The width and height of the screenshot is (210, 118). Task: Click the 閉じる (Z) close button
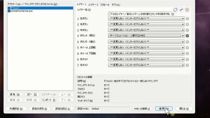184,108
